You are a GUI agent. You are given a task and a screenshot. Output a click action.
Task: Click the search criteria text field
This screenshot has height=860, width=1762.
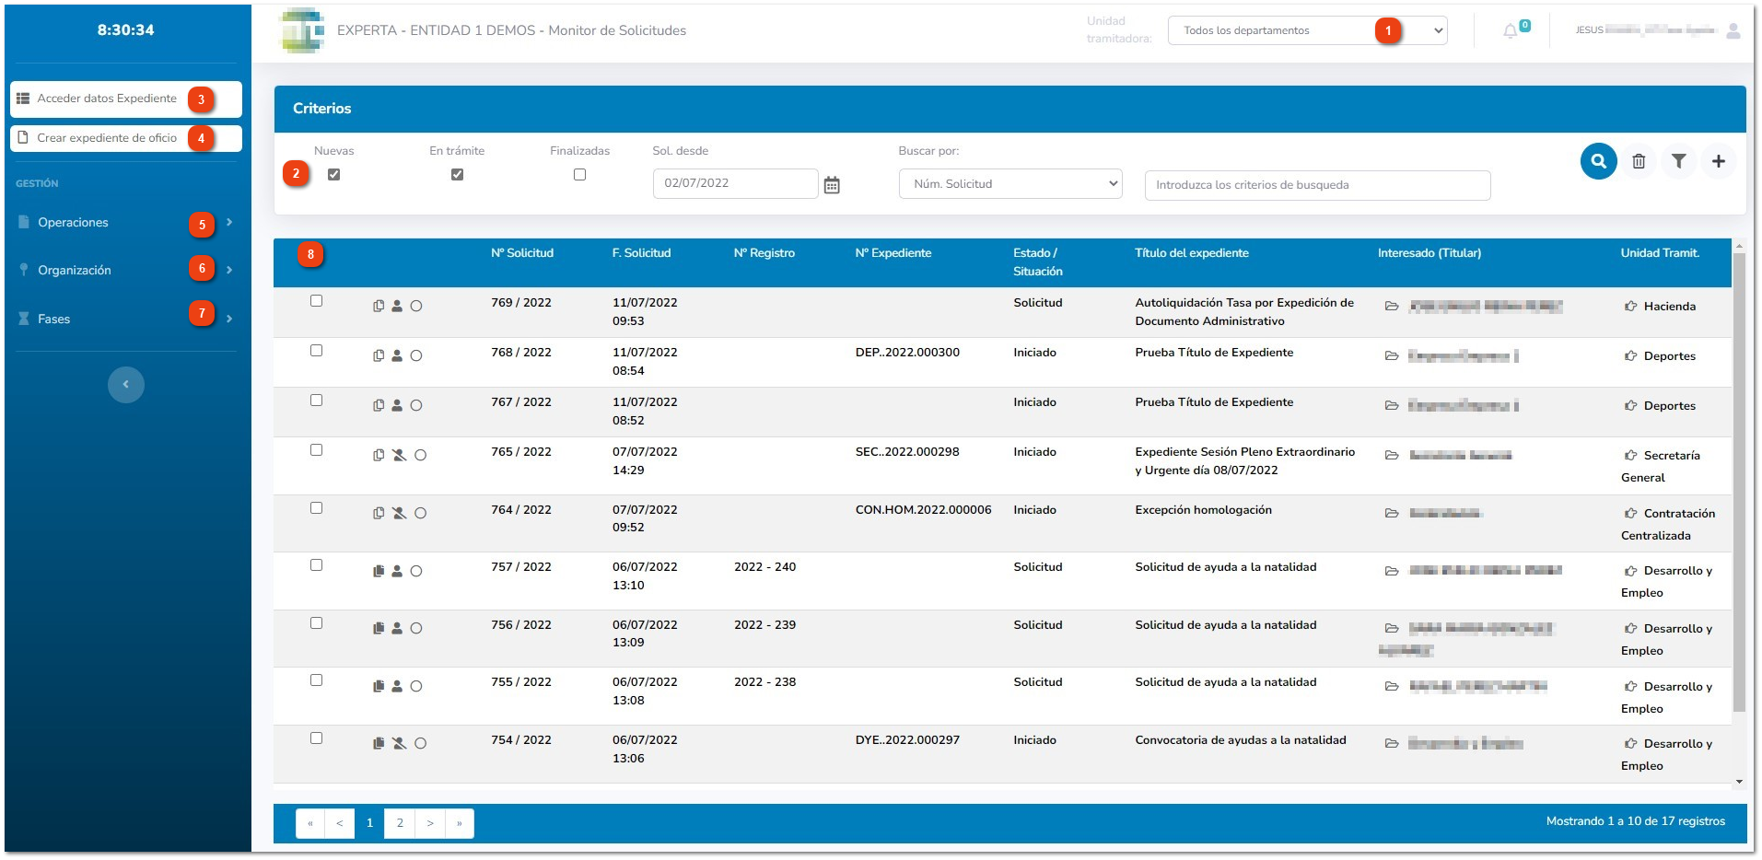click(1317, 185)
